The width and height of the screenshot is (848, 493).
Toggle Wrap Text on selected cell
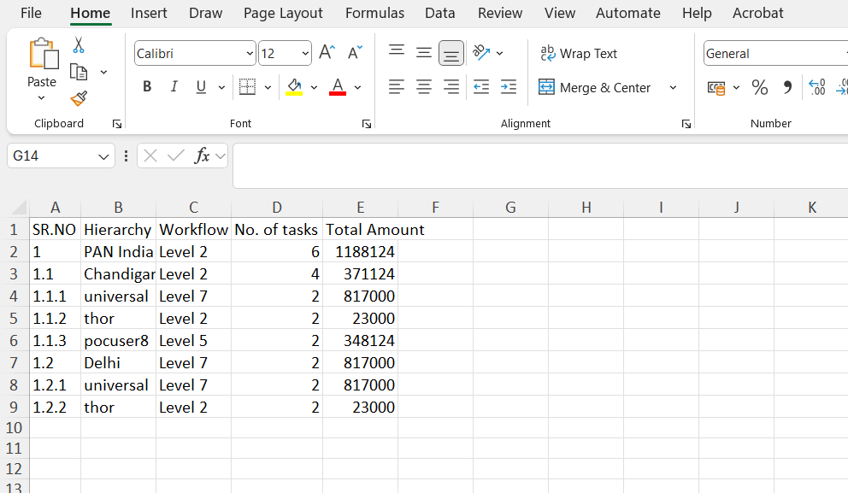click(579, 53)
